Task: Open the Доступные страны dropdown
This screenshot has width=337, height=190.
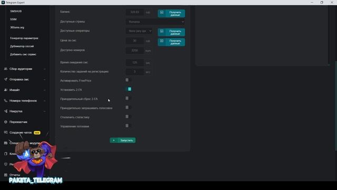Action: [155, 22]
